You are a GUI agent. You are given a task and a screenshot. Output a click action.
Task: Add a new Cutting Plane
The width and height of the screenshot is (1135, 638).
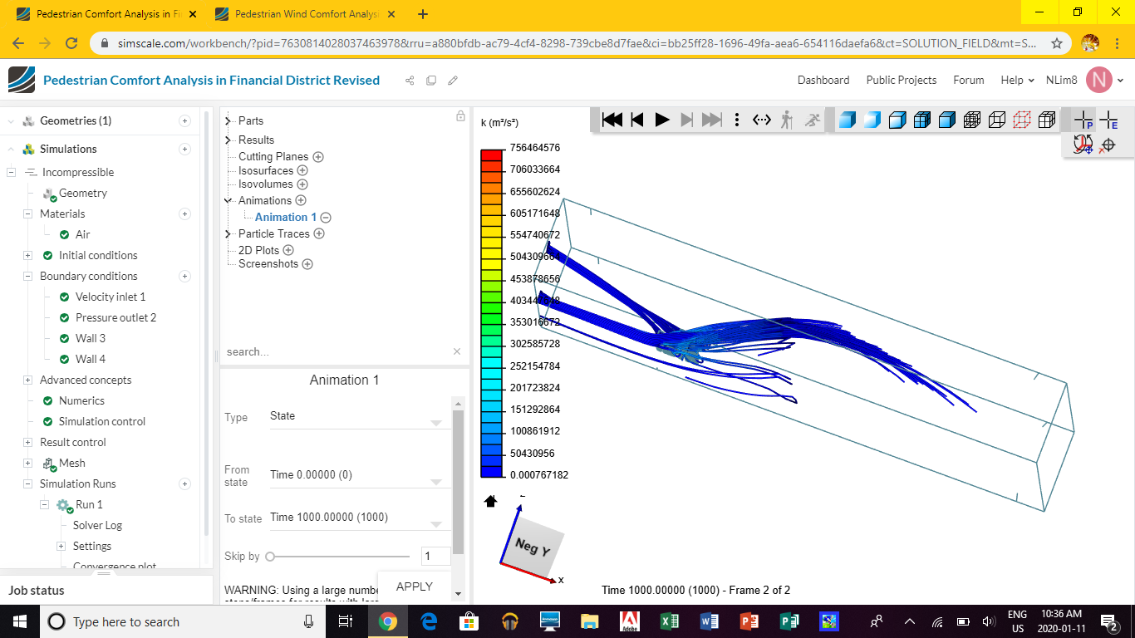pyautogui.click(x=318, y=157)
